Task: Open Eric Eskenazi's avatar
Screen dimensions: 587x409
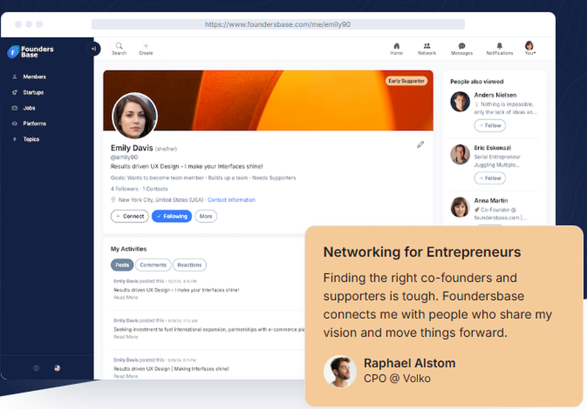Action: tap(460, 155)
